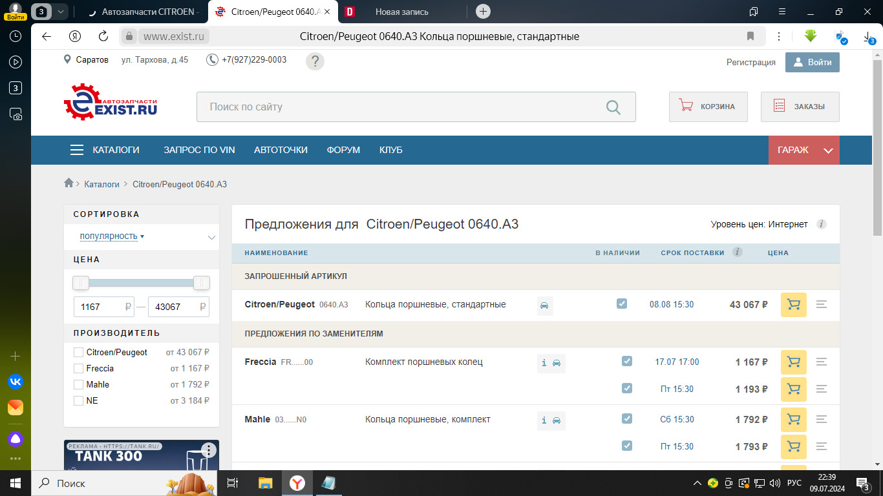883x496 pixels.
Task: Switch to Новая запись tab
Action: [x=401, y=12]
